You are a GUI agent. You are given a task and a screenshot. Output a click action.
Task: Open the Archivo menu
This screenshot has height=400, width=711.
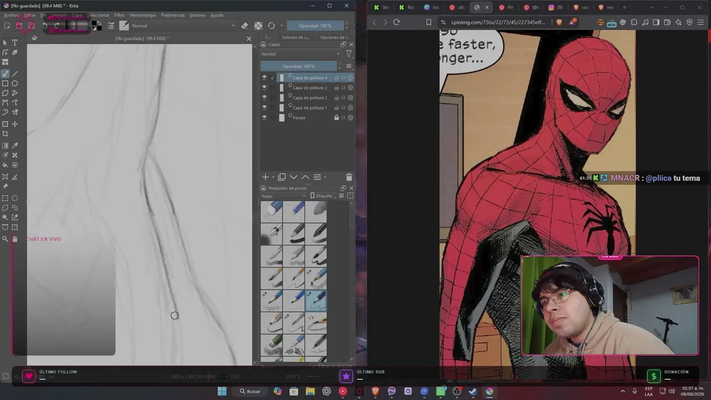coord(11,15)
